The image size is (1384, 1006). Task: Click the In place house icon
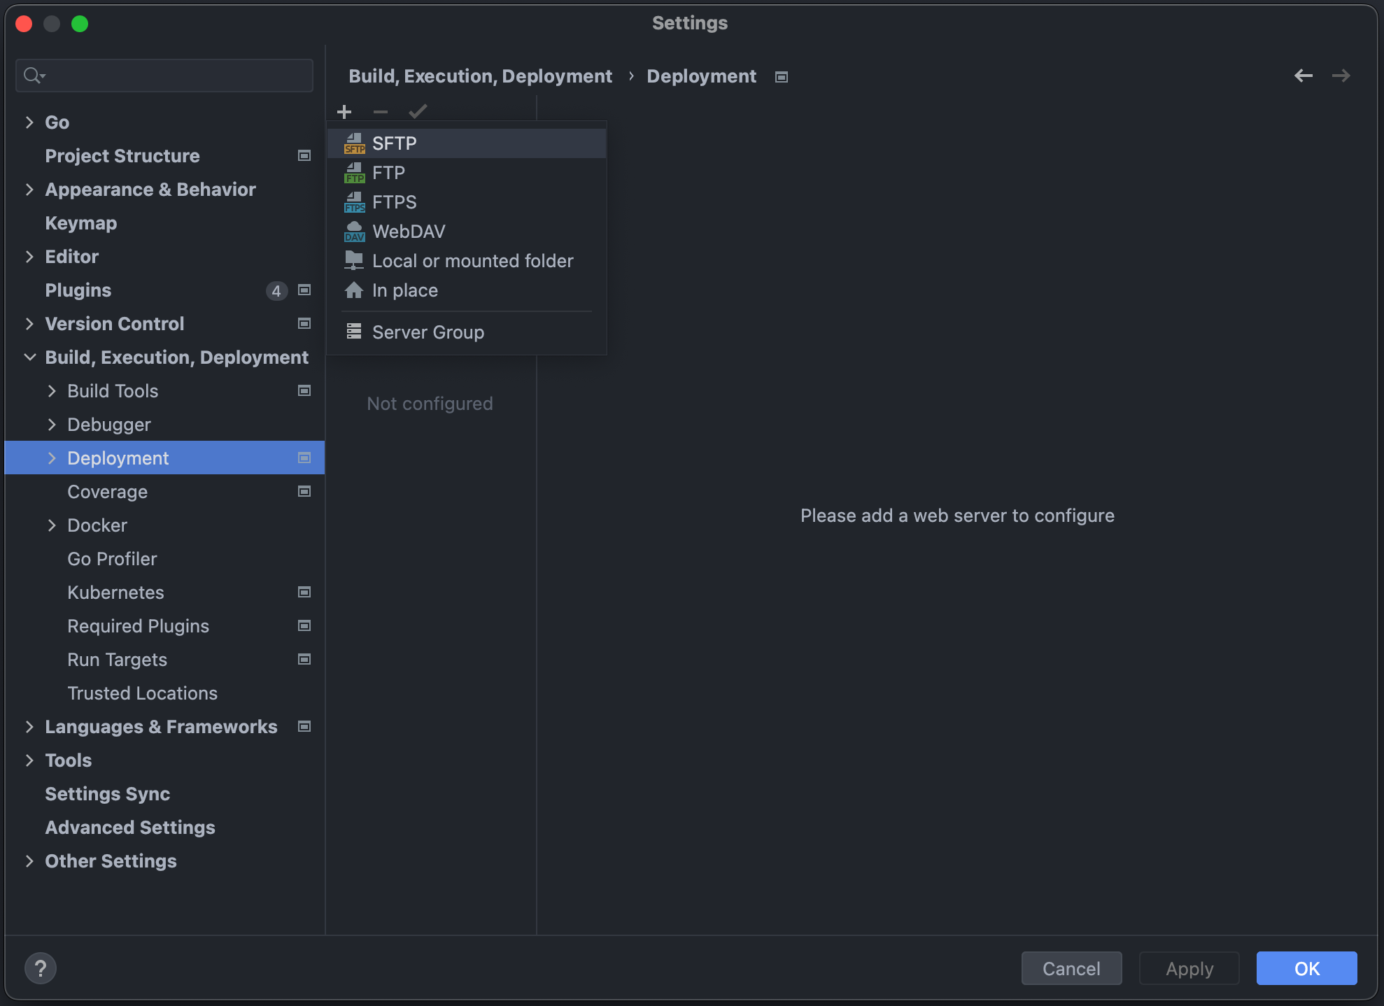pos(354,290)
